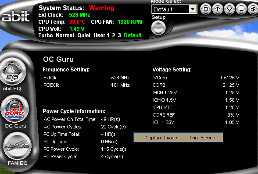This screenshot has height=174, width=258.
Task: Click the Default mode combo box field
Action: coord(174,9)
